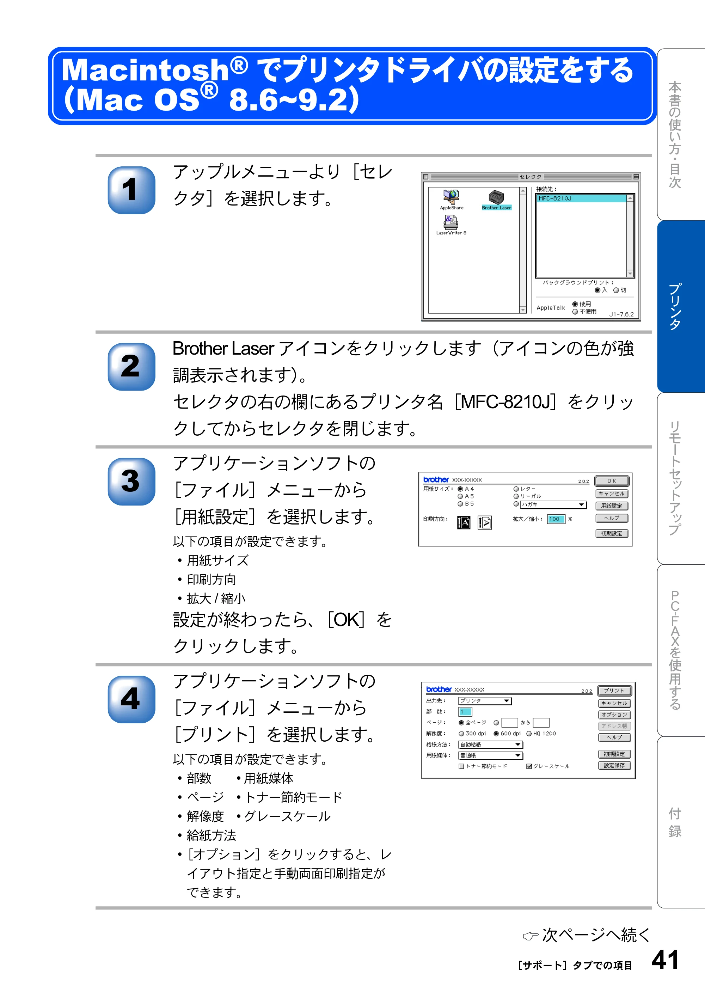Open the ハガキ paper size dropdown

coord(553,505)
